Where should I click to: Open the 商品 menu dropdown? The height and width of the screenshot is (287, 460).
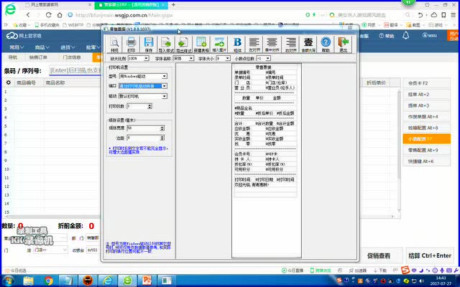click(x=42, y=47)
